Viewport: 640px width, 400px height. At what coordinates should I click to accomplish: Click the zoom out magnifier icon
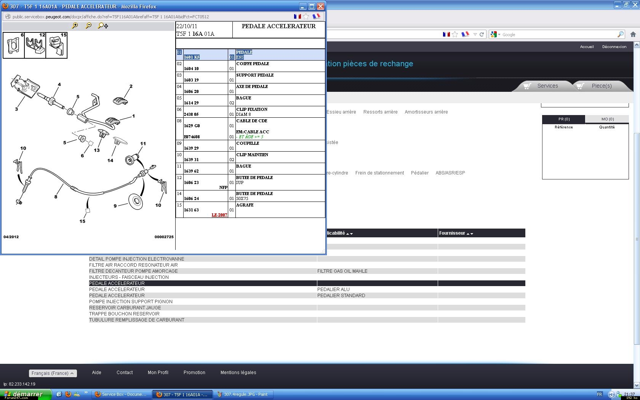point(89,26)
